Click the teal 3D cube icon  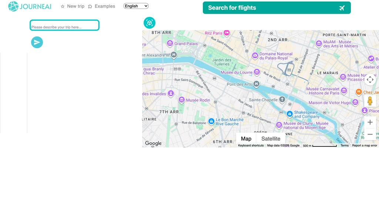pyautogui.click(x=150, y=23)
